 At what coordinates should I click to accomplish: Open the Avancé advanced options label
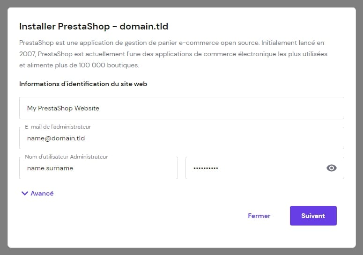coord(42,193)
